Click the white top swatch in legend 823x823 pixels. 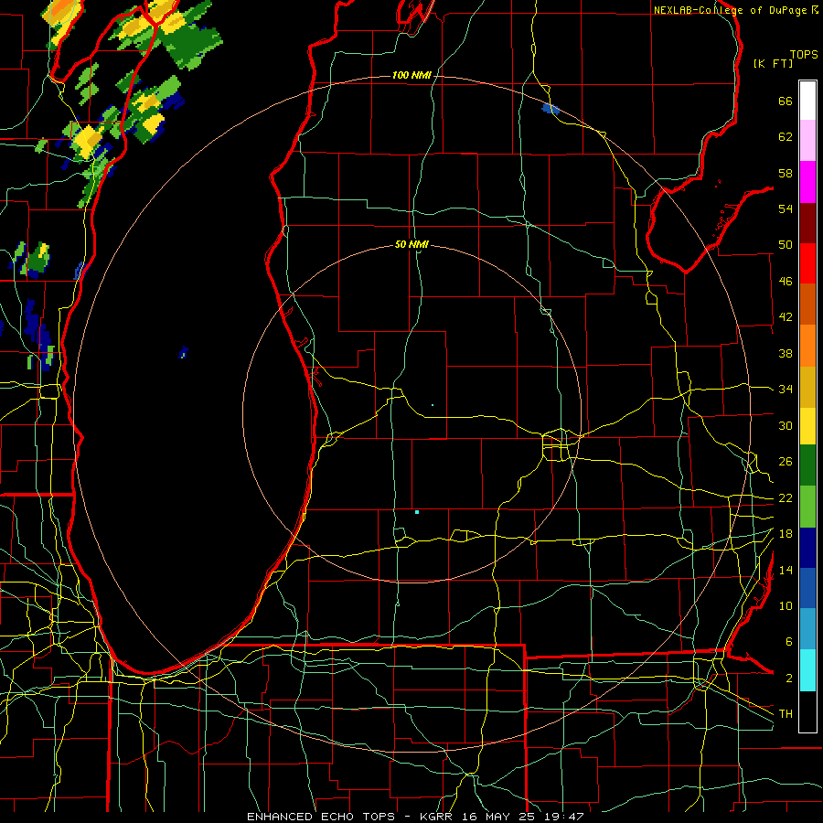[807, 101]
